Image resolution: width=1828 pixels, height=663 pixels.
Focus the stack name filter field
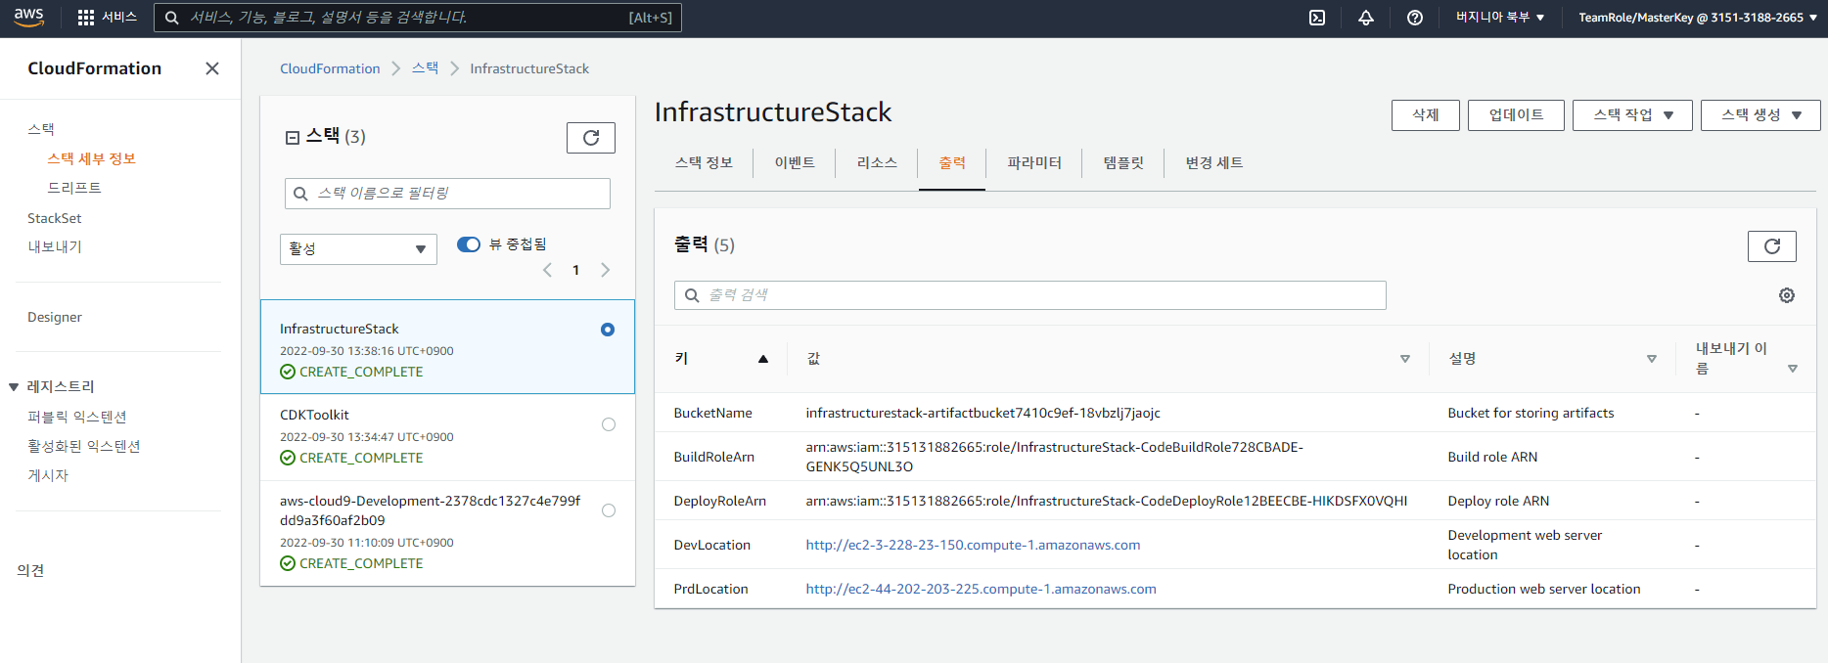[x=447, y=194]
